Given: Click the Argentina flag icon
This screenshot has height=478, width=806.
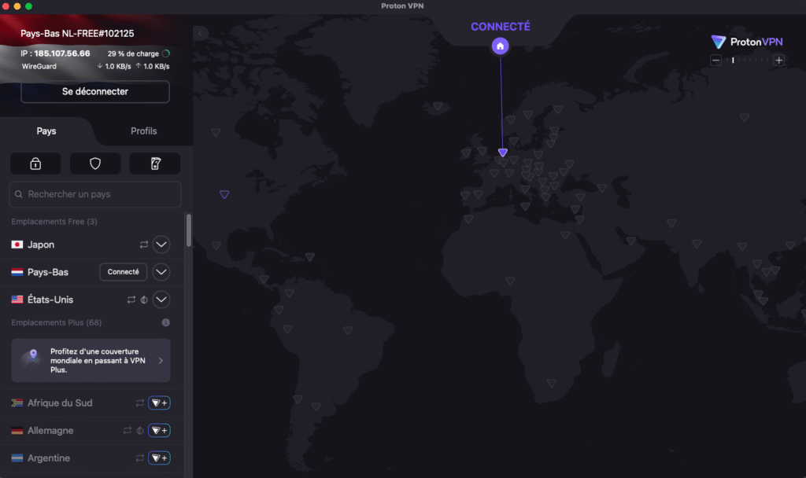Looking at the screenshot, I should click(17, 458).
